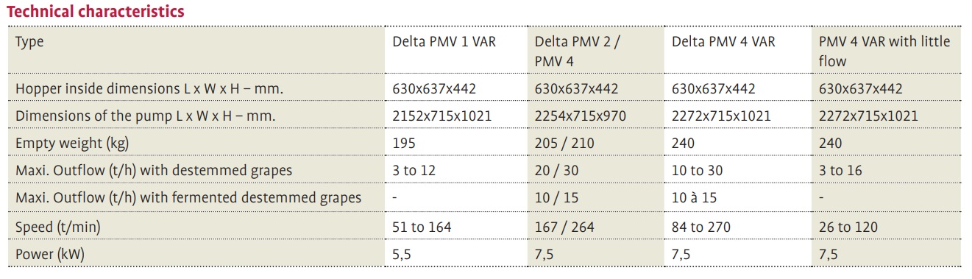This screenshot has height=279, width=972.
Task: Select the 205 / 210 weight cell
Action: 564,144
